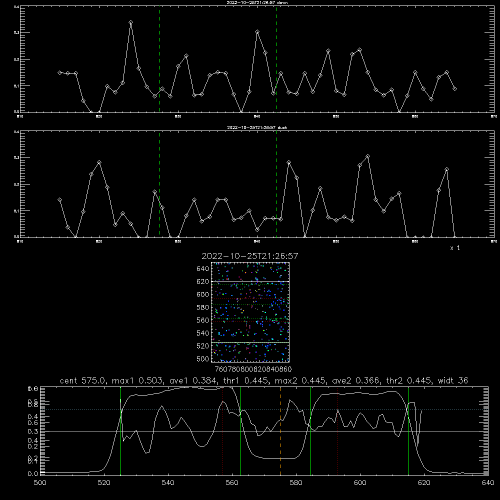Open the colored scatter image thumbnail
The width and height of the screenshot is (500, 500).
point(250,312)
